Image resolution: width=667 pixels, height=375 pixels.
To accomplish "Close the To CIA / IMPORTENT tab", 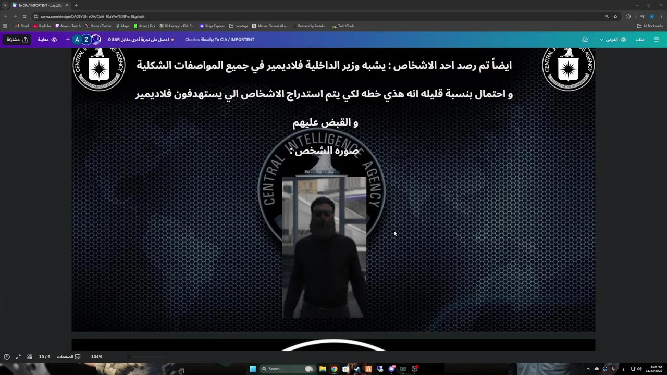I will pos(67,5).
